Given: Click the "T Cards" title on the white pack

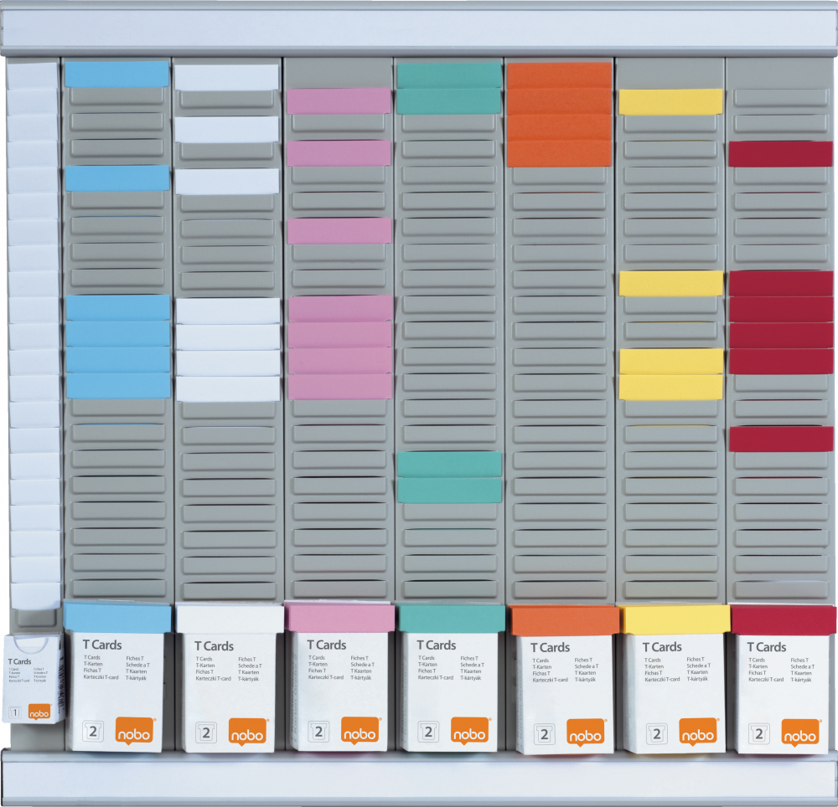Looking at the screenshot, I should pyautogui.click(x=214, y=645).
